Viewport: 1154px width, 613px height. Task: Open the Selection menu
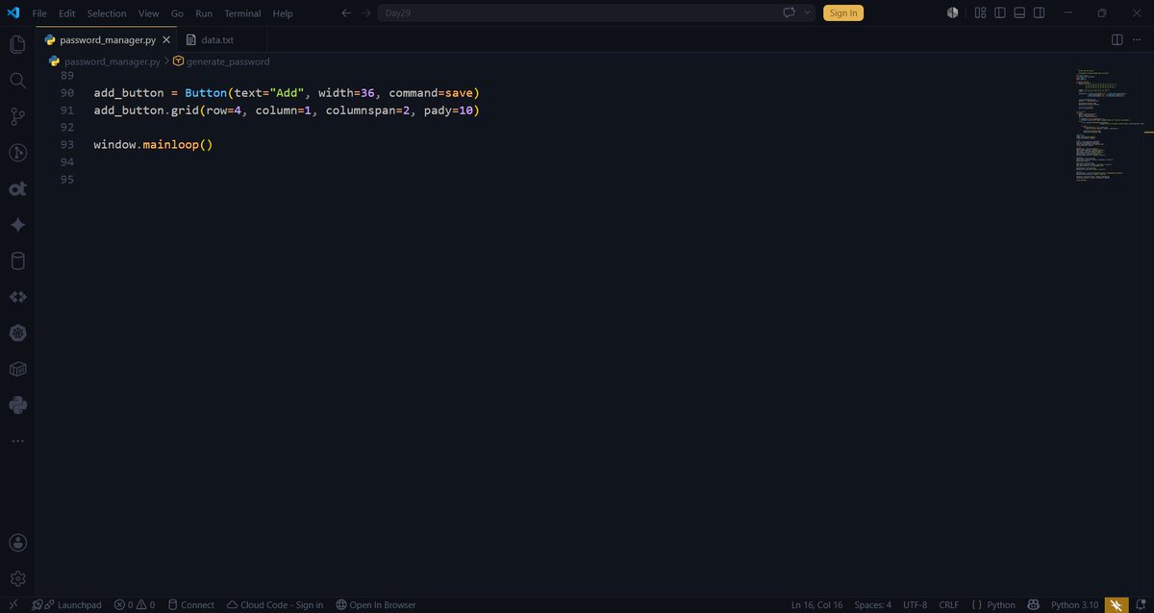click(107, 13)
